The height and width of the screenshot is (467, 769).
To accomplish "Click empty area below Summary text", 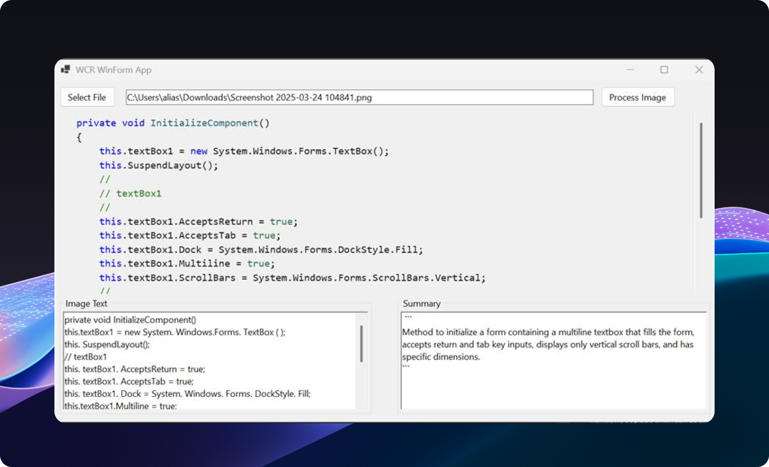I will tap(552, 390).
